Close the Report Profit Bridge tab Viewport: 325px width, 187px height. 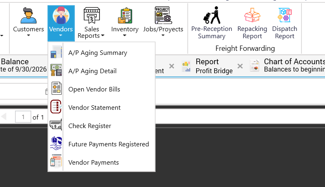tap(240, 66)
